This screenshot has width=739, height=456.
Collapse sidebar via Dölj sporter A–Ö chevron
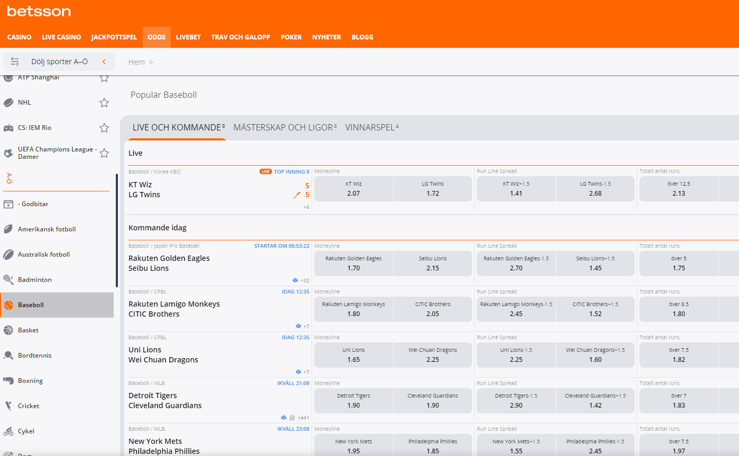tap(104, 62)
